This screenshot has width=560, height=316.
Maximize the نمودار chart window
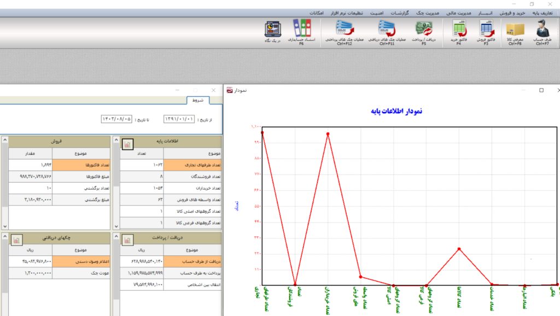[541, 90]
